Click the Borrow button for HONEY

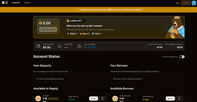pyautogui.click(x=170, y=98)
